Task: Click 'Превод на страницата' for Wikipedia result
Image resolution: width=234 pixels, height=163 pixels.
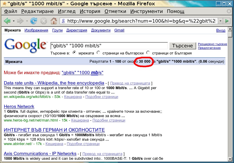Action: 130,83
